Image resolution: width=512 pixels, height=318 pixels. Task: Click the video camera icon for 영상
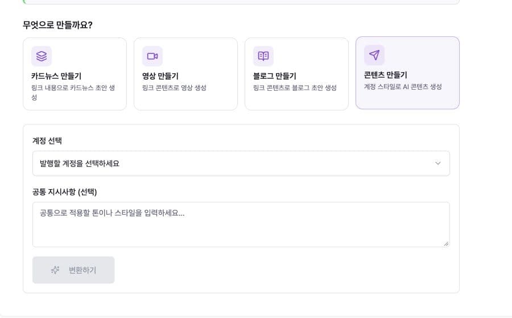tap(152, 56)
